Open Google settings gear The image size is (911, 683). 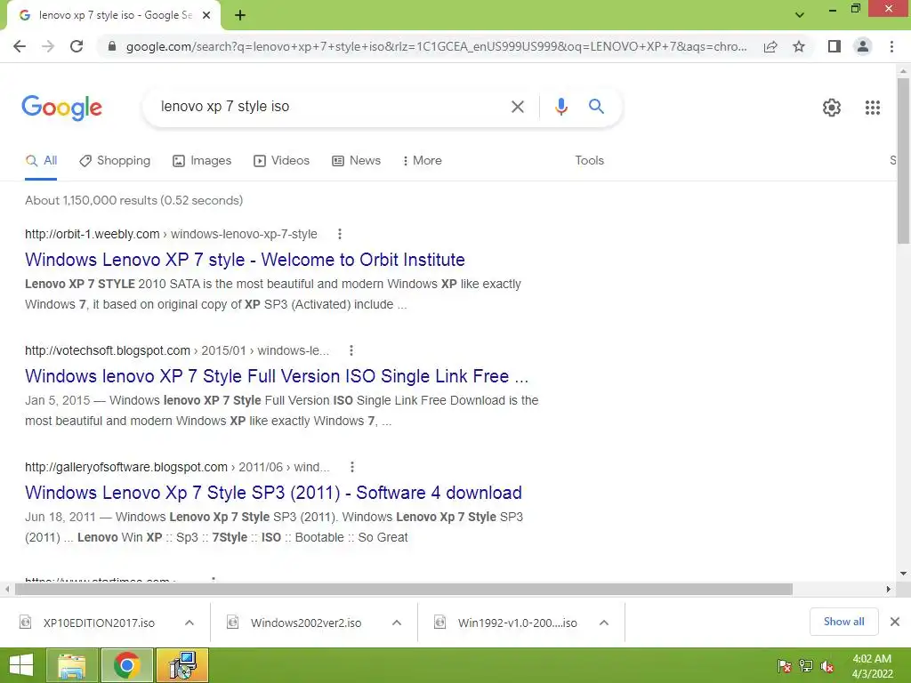pos(832,108)
